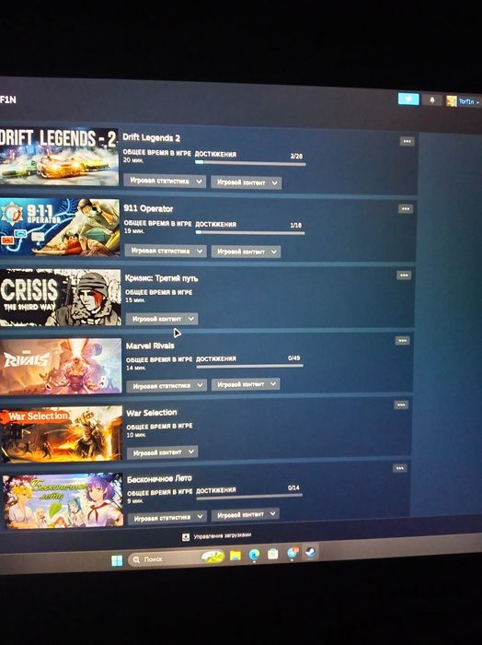Open the three-dot menu for Drift Legends 2
The height and width of the screenshot is (645, 482).
(x=407, y=142)
